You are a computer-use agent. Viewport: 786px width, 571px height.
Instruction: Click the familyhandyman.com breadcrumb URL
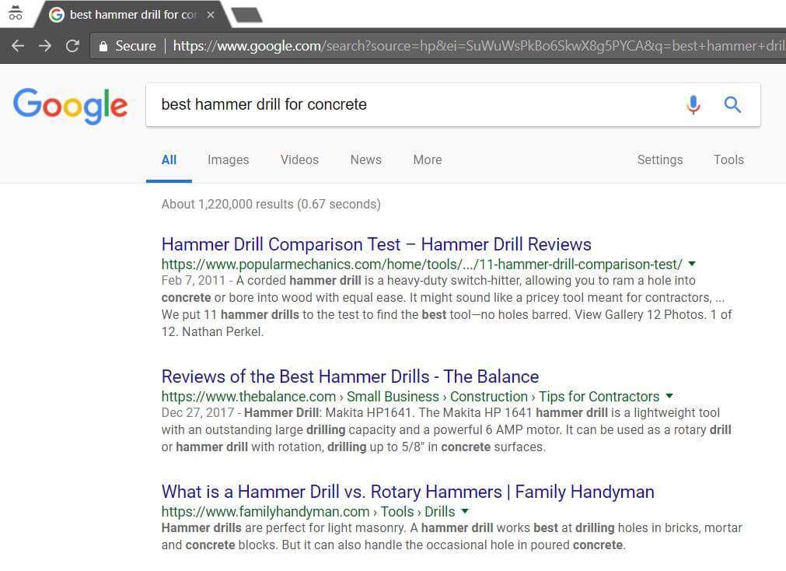point(308,512)
